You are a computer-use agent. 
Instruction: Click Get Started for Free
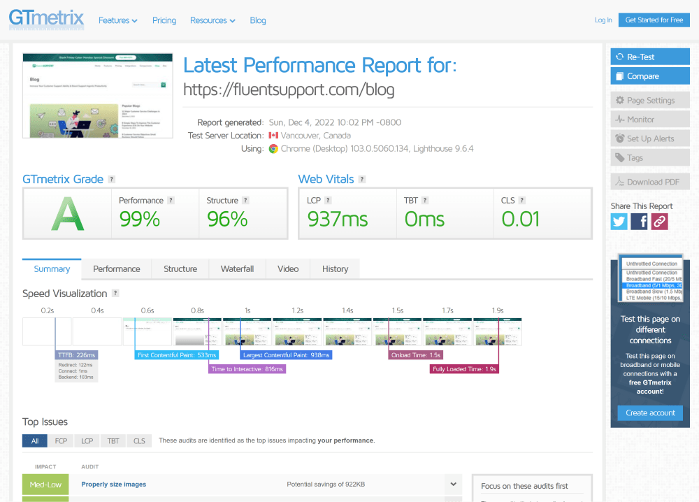click(654, 20)
